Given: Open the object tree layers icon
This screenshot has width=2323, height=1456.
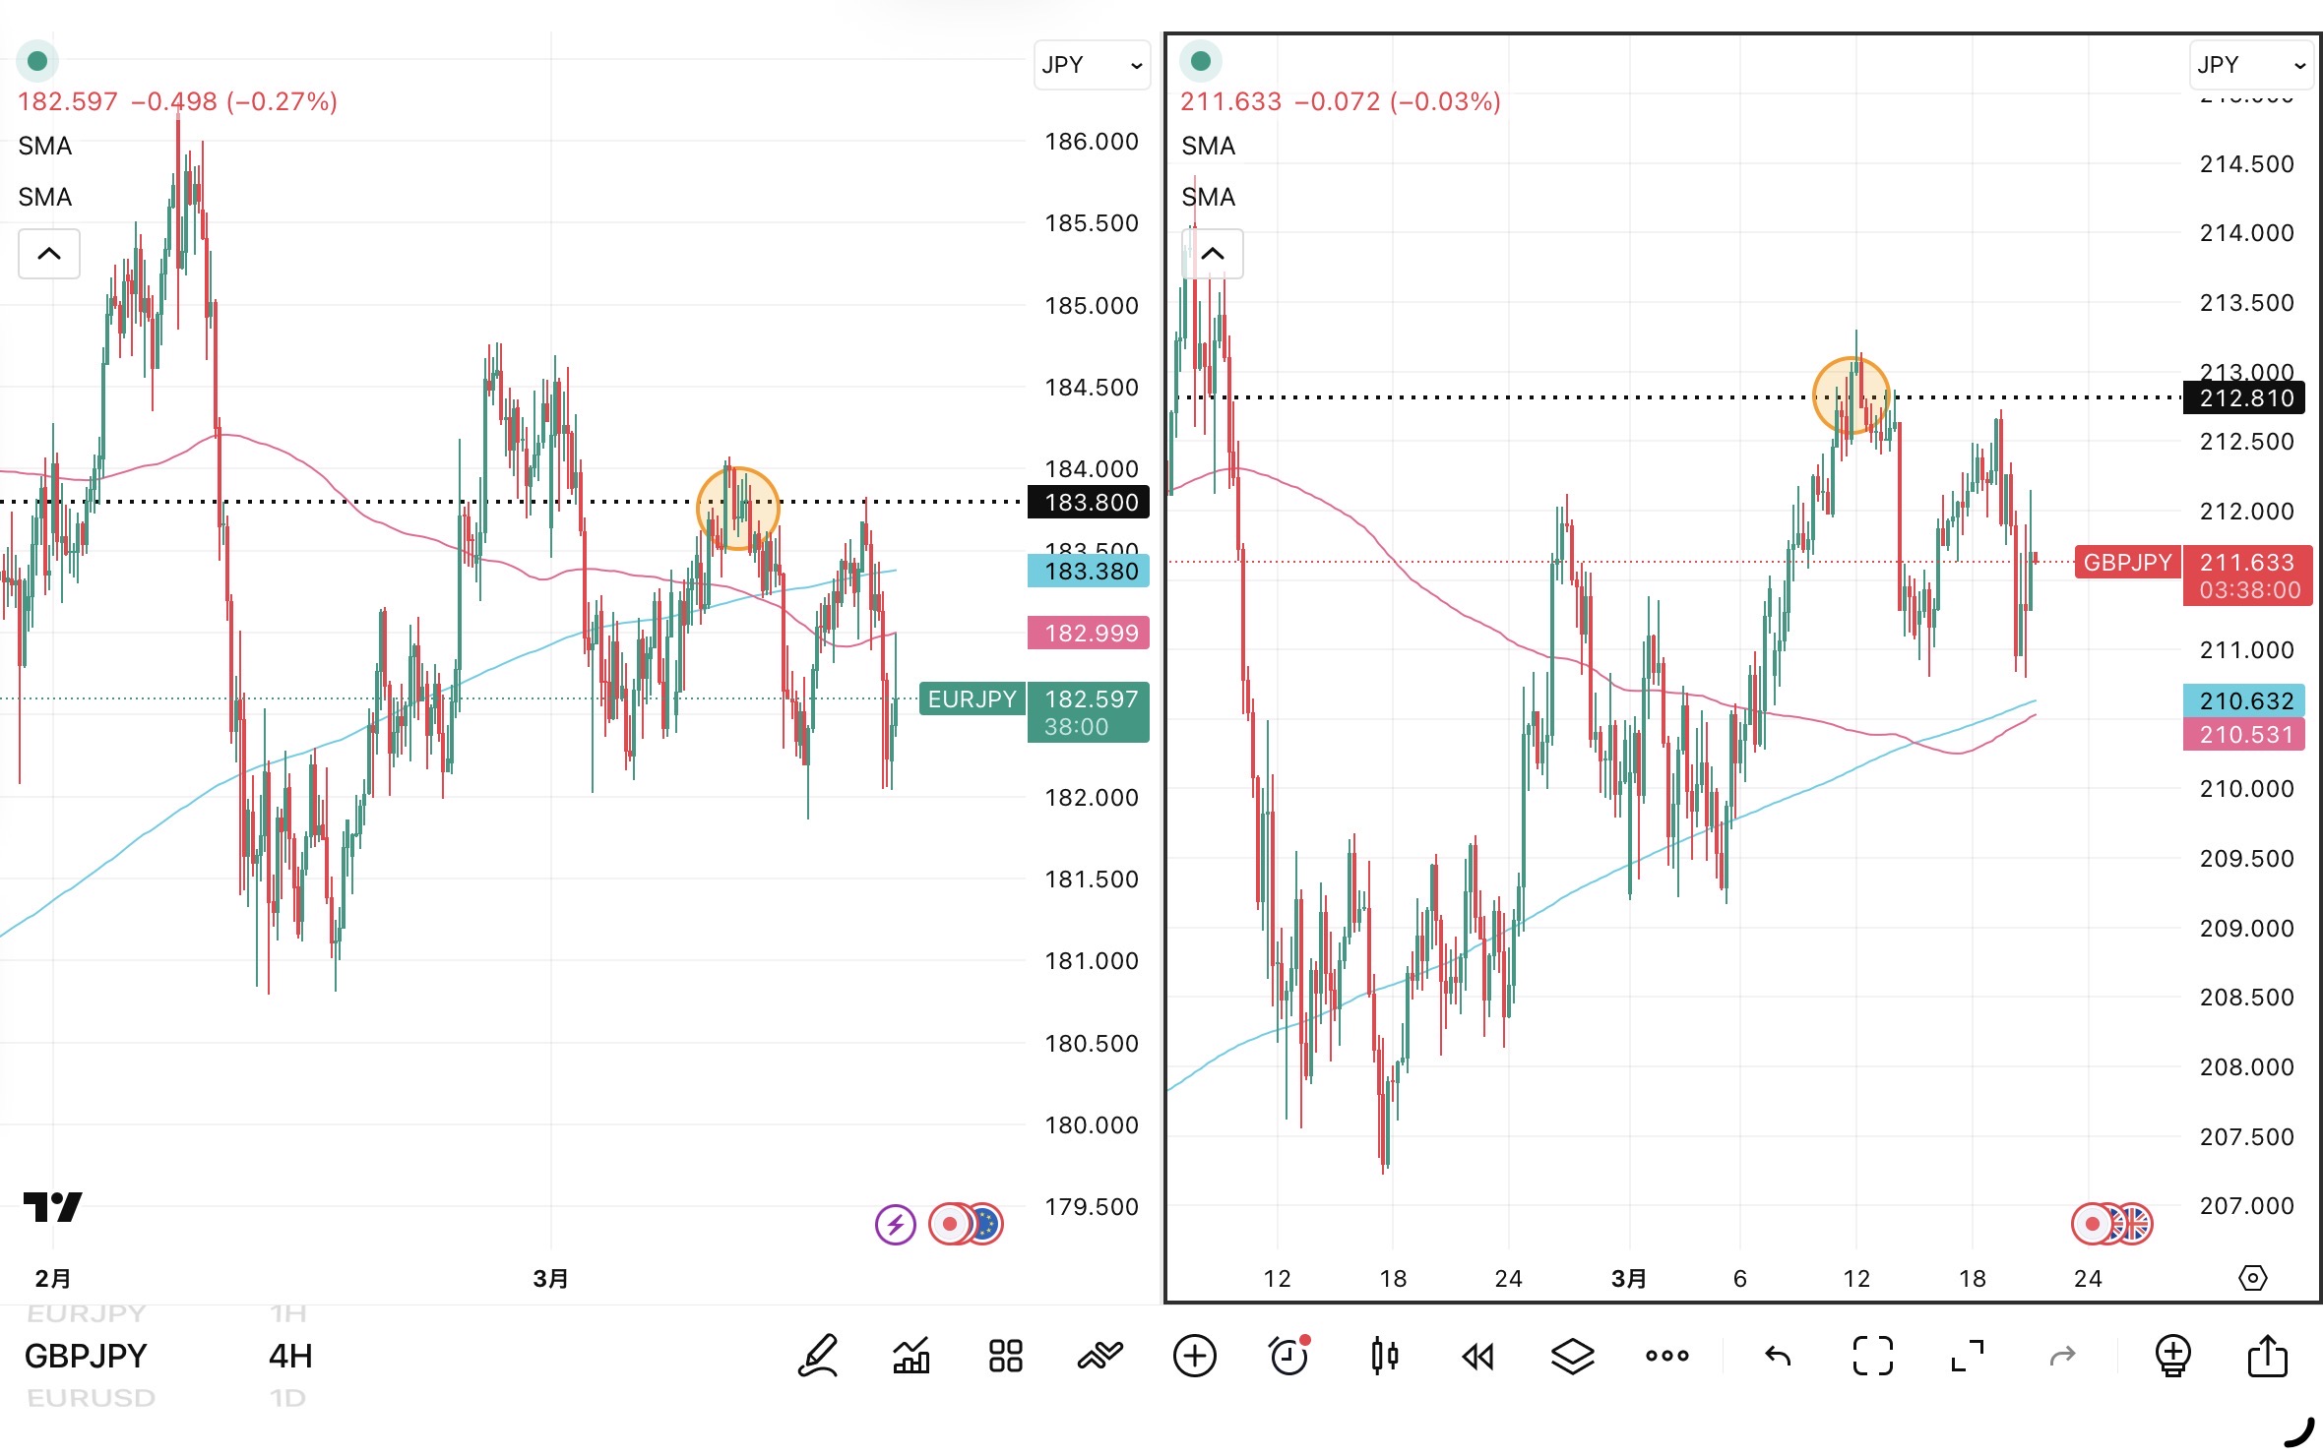Looking at the screenshot, I should (1572, 1357).
